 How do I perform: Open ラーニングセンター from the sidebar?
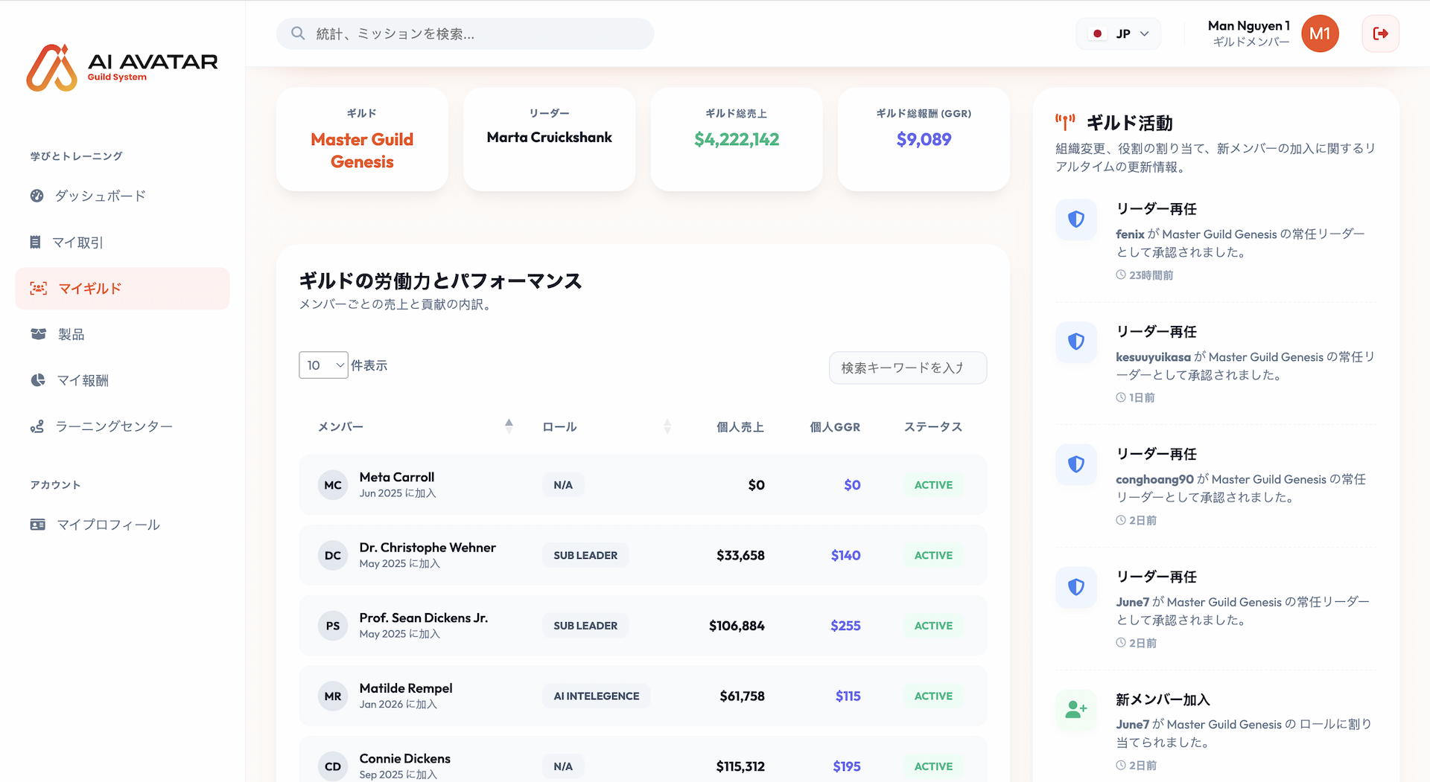(113, 426)
